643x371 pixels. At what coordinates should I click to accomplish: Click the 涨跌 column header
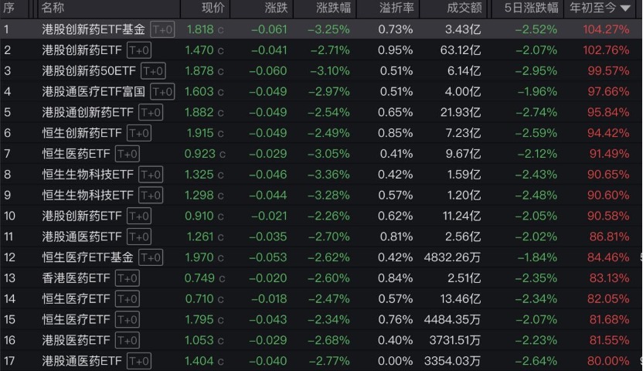(274, 9)
